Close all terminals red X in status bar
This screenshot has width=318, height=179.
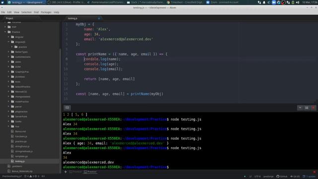315,172
